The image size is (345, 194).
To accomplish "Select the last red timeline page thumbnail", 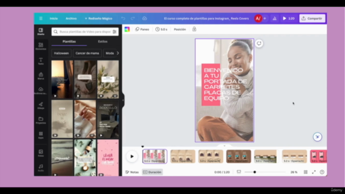I will 319,156.
